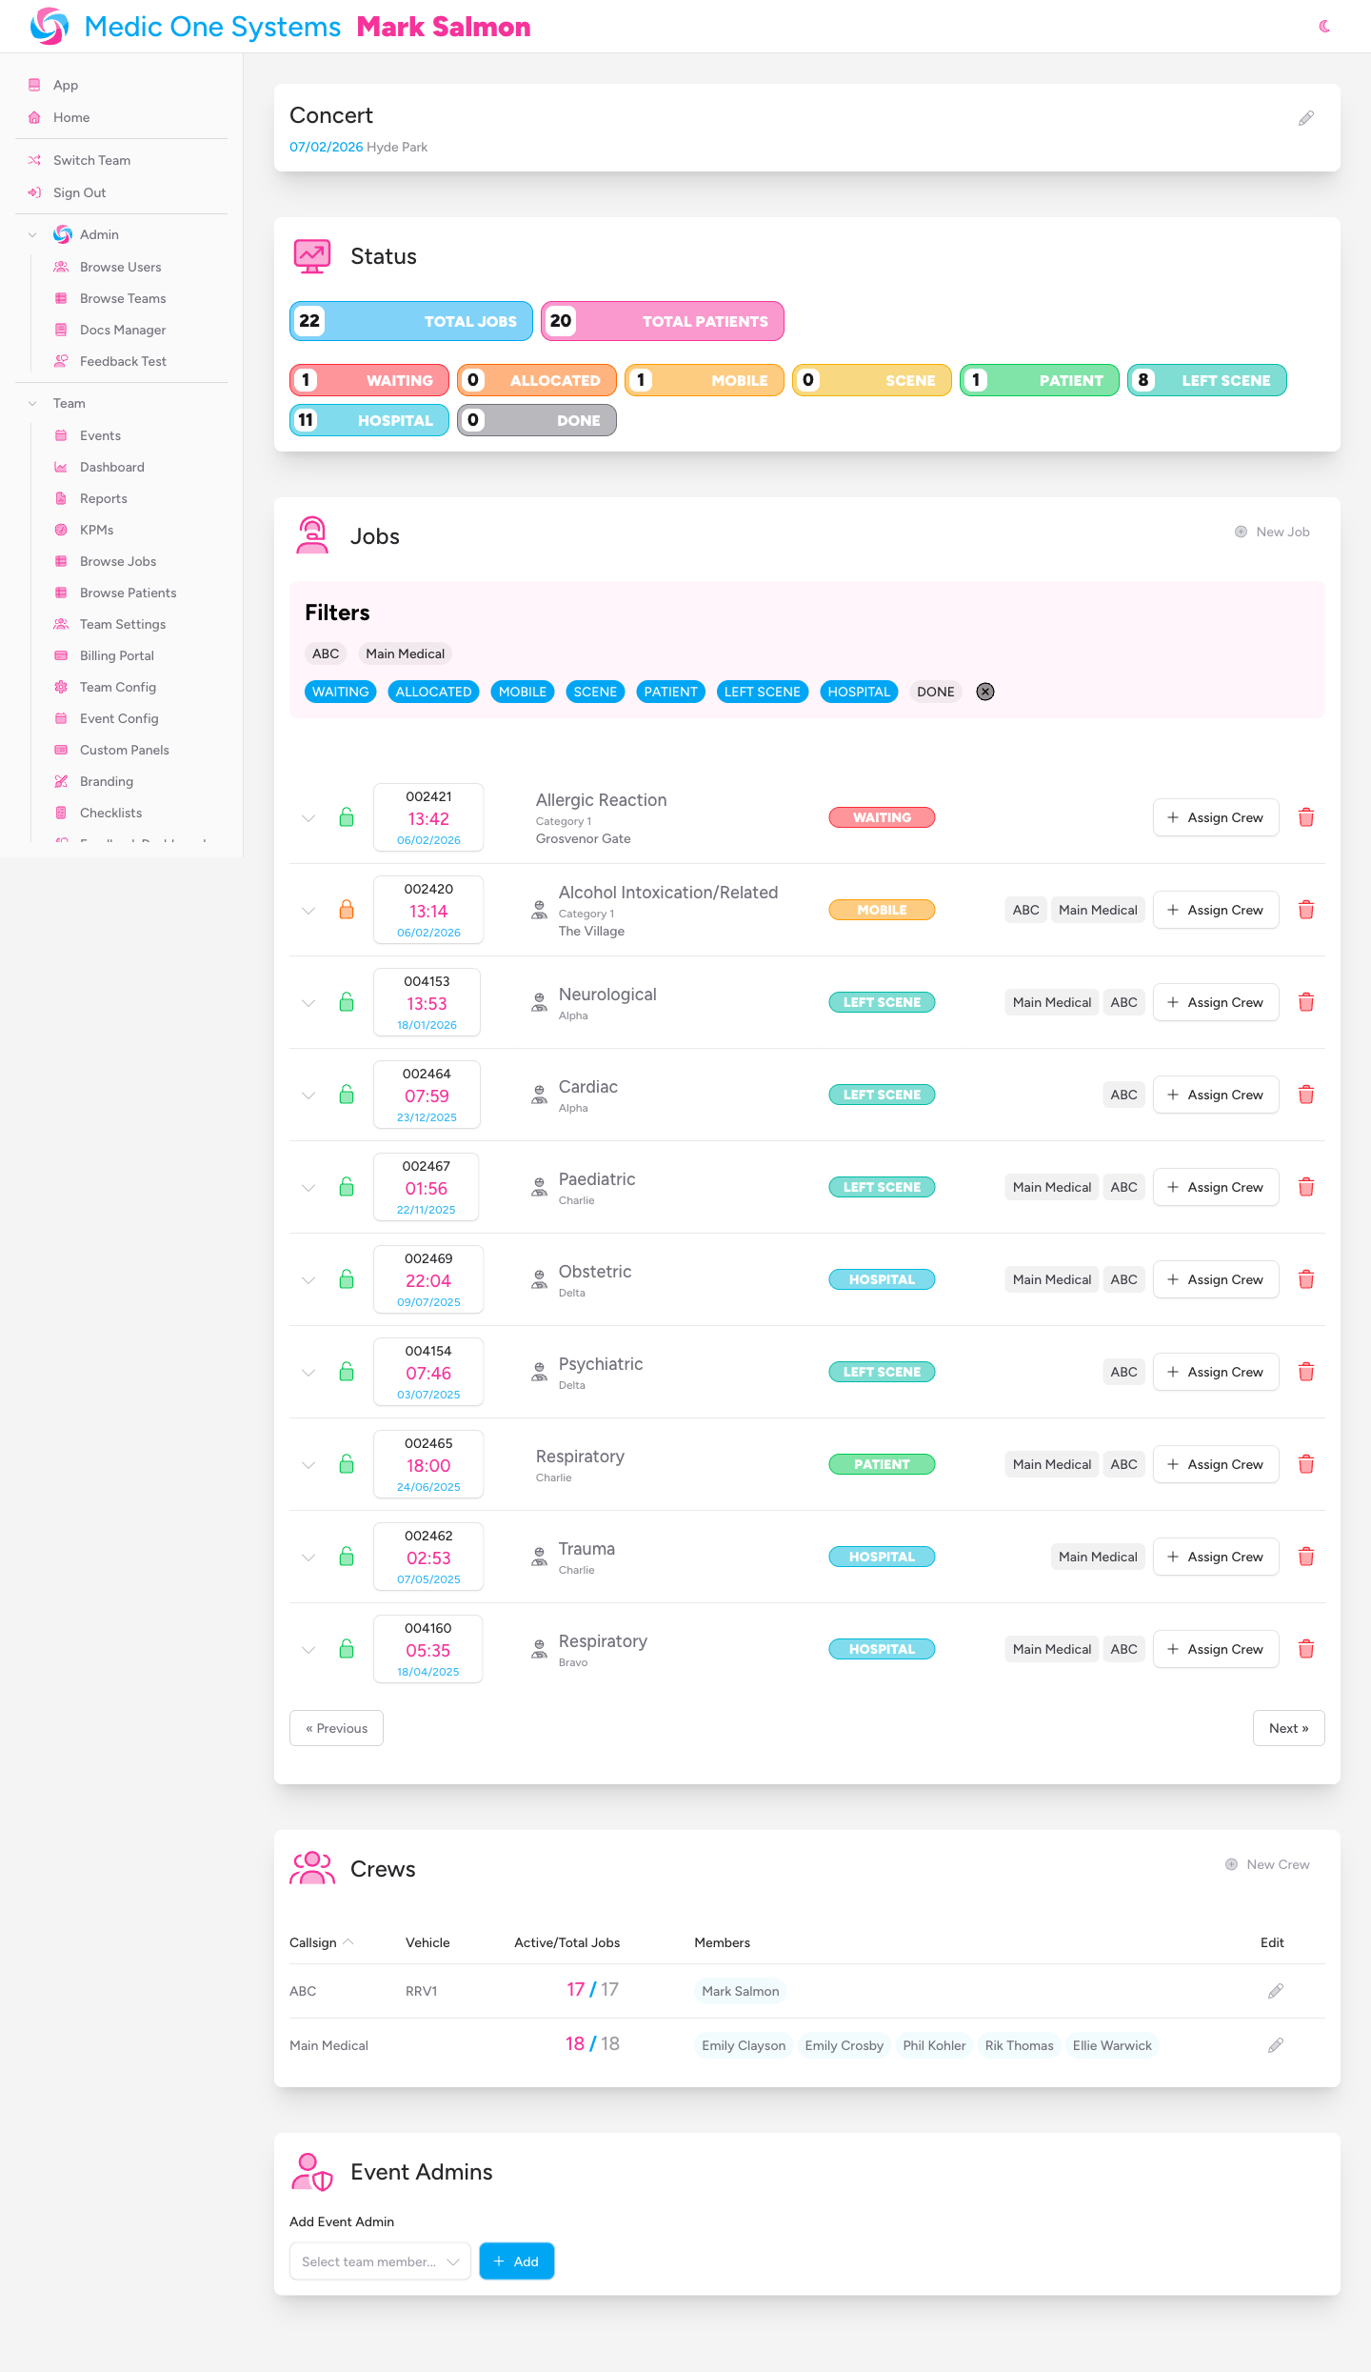The image size is (1371, 2372).
Task: Collapse the Team sidebar section
Action: click(32, 403)
